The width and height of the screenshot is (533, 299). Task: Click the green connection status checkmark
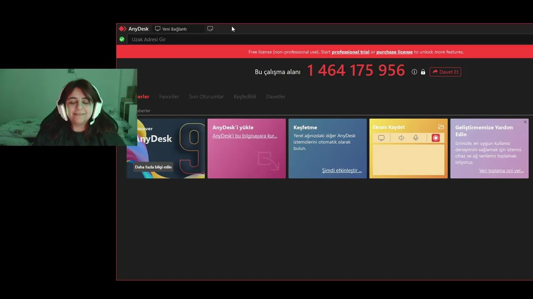pos(122,39)
